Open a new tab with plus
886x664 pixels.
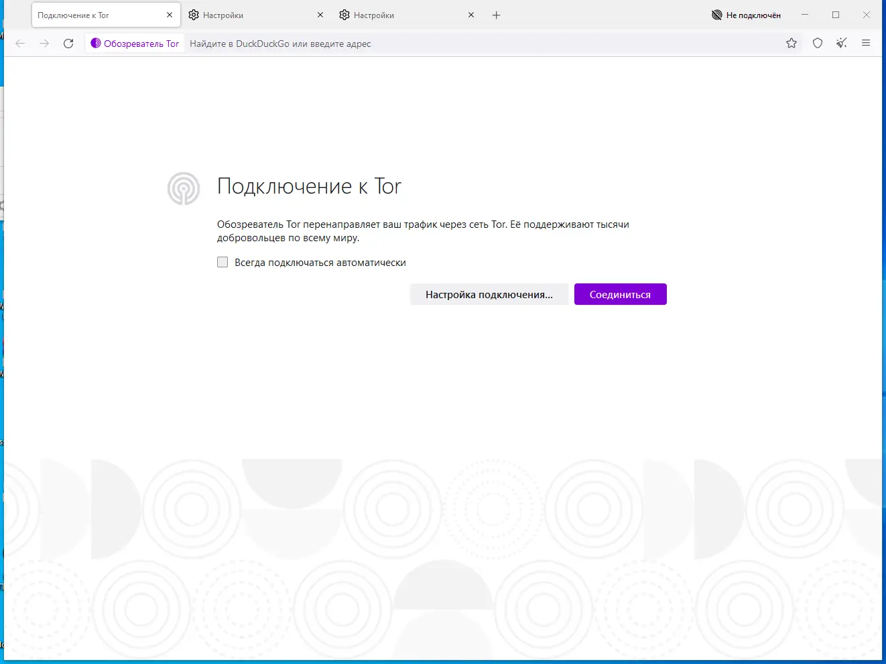[497, 15]
